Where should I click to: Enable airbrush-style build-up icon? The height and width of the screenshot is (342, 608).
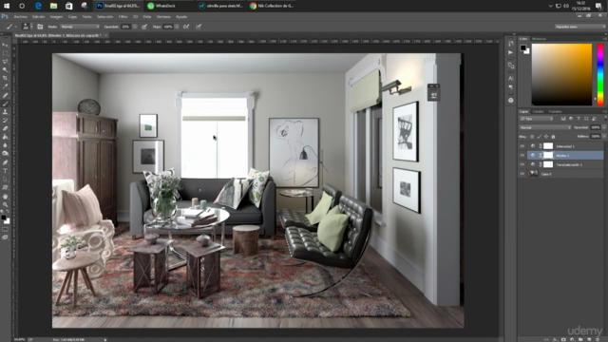[x=186, y=27]
